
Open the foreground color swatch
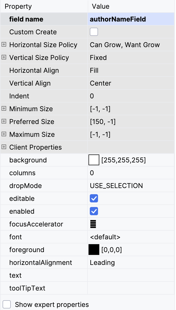pos(94,250)
